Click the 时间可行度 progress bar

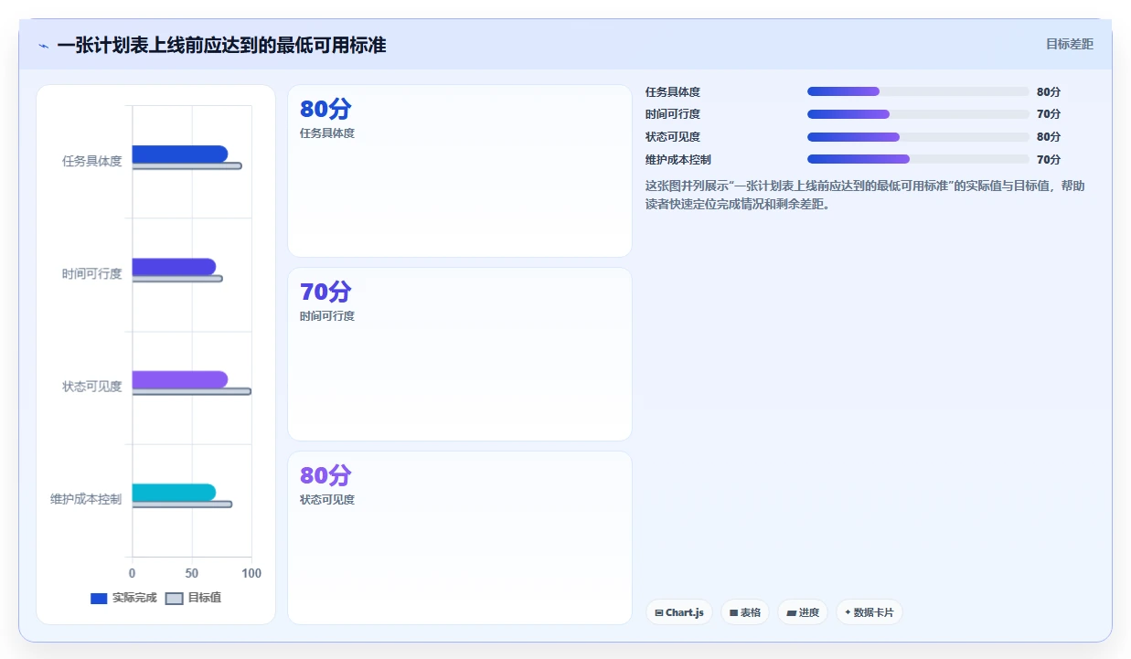click(x=918, y=114)
